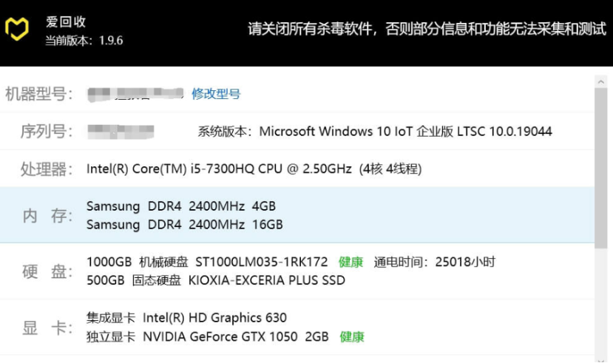Click the 当前版本 1.9.6 version text

click(x=84, y=40)
